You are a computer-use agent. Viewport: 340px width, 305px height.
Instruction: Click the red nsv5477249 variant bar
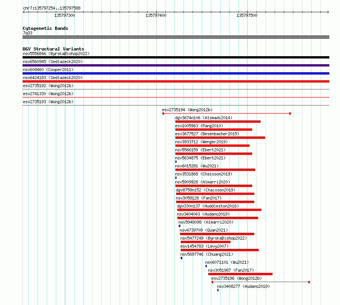click(206, 242)
